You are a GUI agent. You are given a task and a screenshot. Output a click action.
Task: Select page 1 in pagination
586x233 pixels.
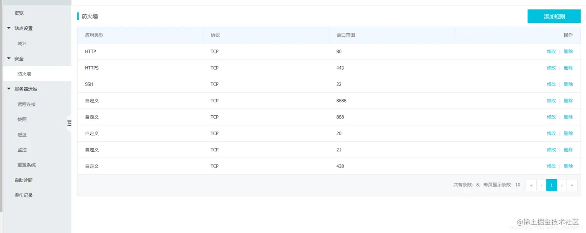click(x=552, y=185)
